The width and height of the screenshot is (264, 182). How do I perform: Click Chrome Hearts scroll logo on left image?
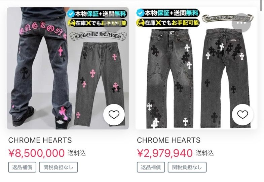coord(98,36)
